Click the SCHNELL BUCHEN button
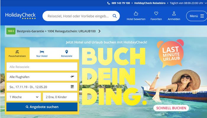This screenshot has width=207, height=118. click(x=171, y=108)
